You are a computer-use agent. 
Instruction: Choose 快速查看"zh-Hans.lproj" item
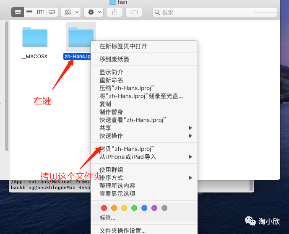tap(144, 120)
